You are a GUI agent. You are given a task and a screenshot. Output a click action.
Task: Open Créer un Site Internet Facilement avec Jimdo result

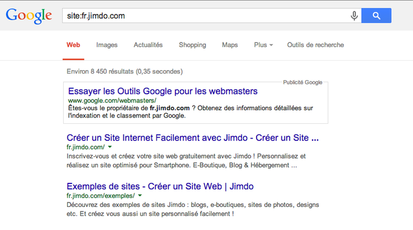[192, 137]
